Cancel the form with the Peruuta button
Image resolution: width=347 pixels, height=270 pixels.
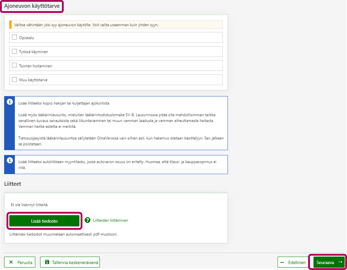click(x=20, y=262)
